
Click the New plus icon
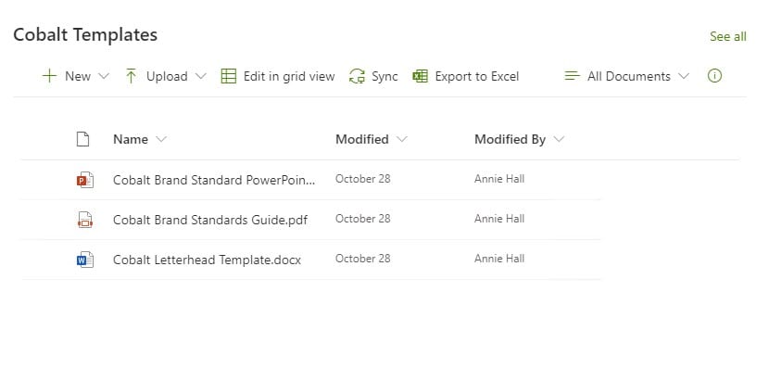(x=49, y=76)
